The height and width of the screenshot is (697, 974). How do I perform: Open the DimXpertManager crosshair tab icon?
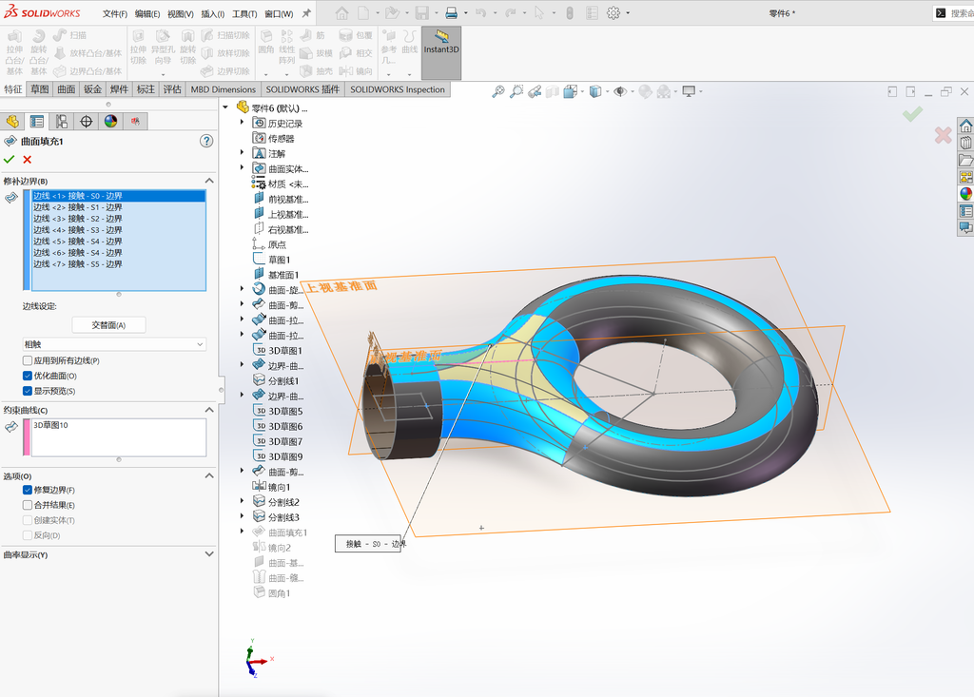[x=87, y=121]
